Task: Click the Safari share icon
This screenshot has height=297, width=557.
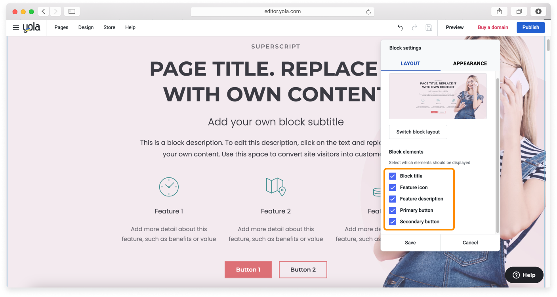Action: click(x=499, y=11)
